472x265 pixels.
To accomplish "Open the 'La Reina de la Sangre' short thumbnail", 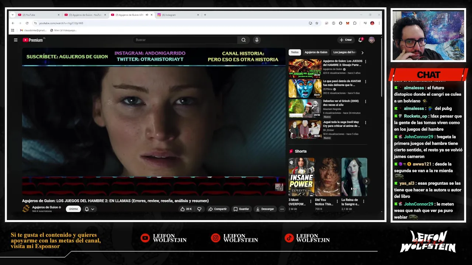I will pos(354,177).
